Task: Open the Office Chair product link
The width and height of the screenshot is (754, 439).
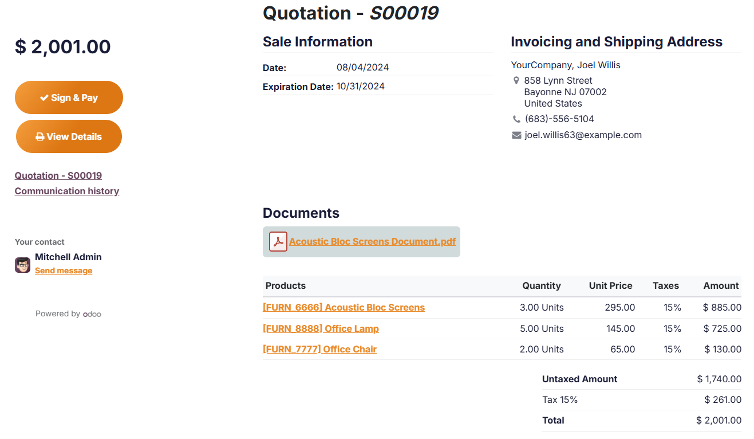Action: click(x=319, y=349)
